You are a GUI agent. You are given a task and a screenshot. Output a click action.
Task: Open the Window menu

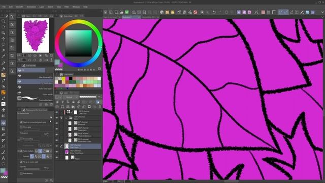pos(76,7)
